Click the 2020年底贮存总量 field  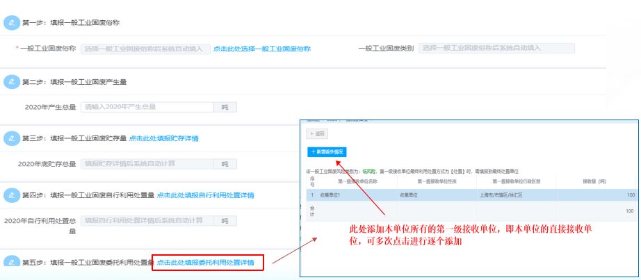[145, 164]
